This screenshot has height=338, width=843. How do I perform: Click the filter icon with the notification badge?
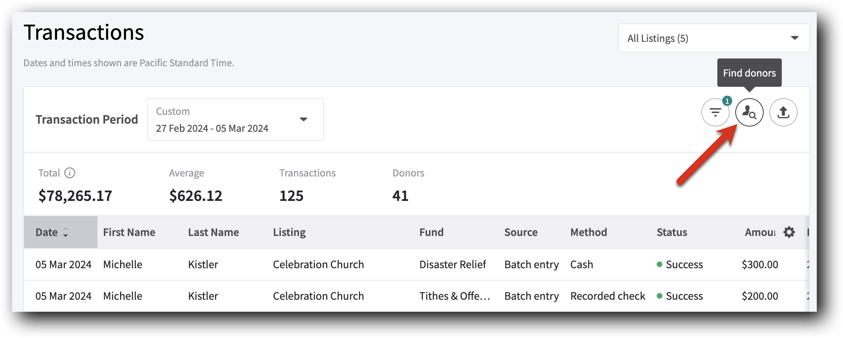tap(715, 112)
